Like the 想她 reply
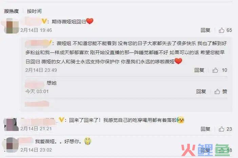Screen dimensions: 238x158 click(217, 91)
